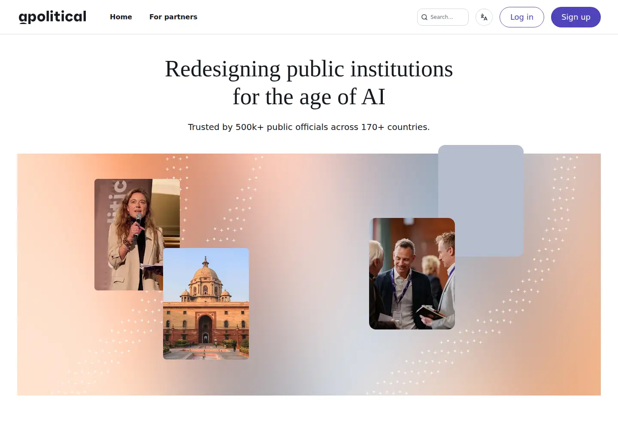Viewport: 618px width, 429px height.
Task: Click the search magnifier icon
Action: click(x=424, y=17)
